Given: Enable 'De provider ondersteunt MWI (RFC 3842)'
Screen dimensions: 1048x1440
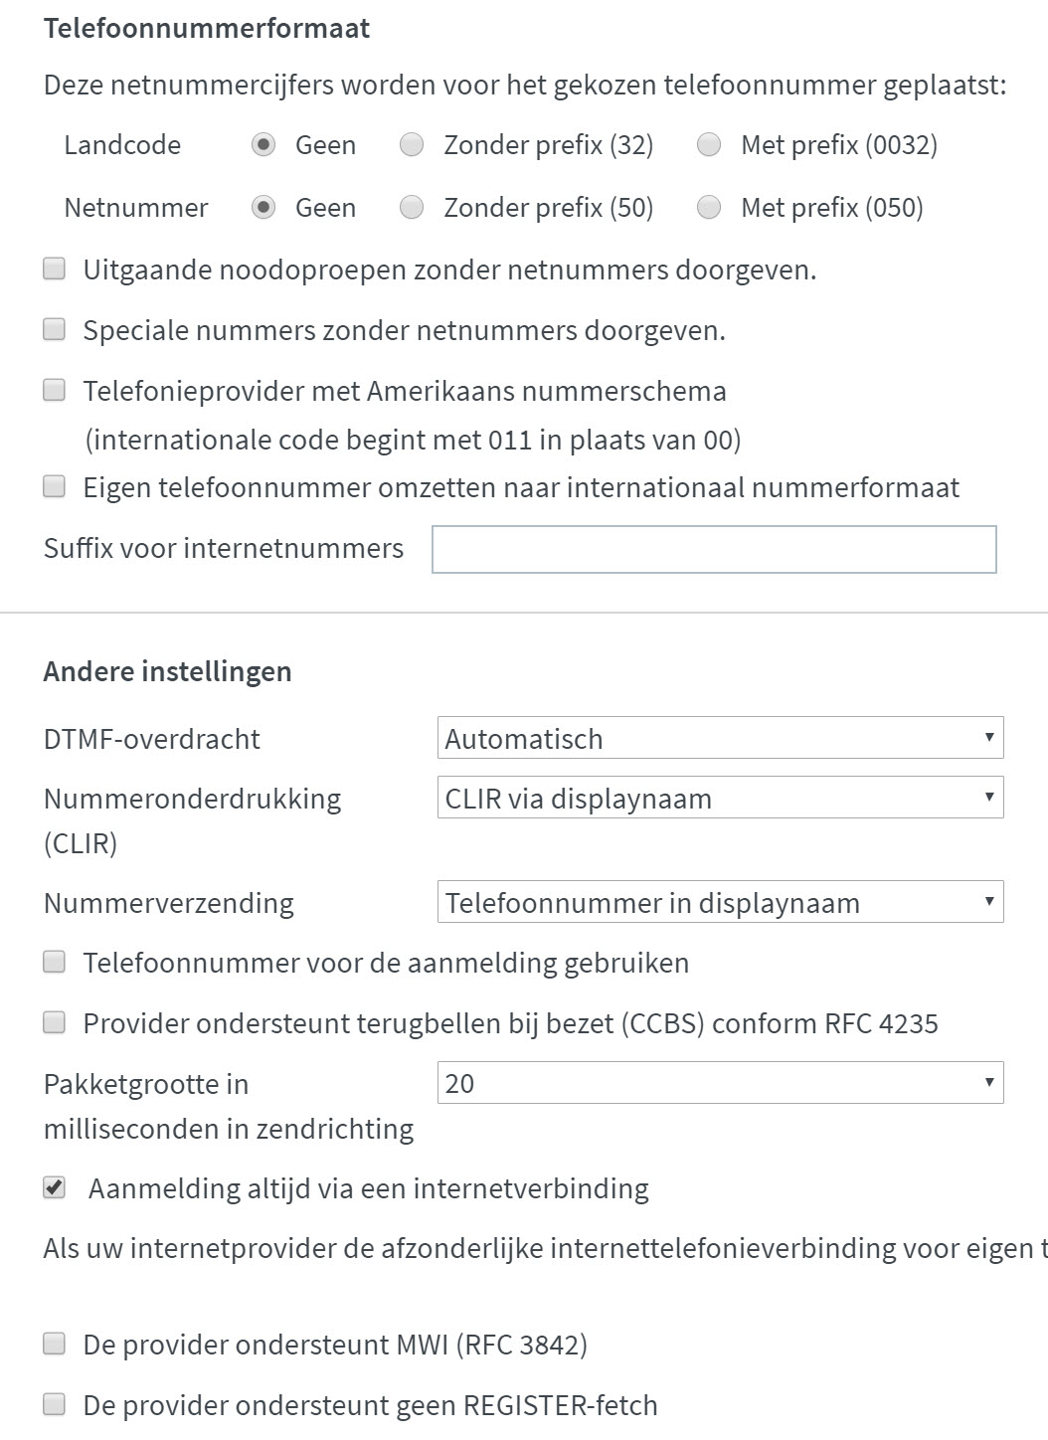Looking at the screenshot, I should pyautogui.click(x=55, y=1345).
